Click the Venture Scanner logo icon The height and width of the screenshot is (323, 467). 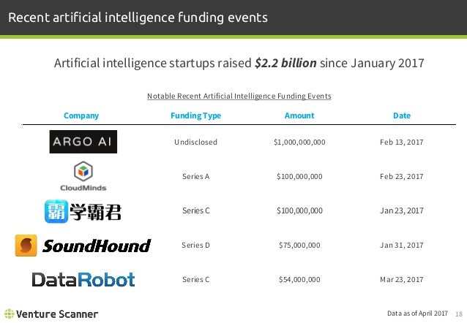pyautogui.click(x=9, y=314)
